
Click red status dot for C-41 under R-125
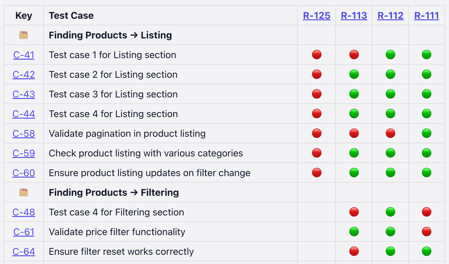(317, 55)
